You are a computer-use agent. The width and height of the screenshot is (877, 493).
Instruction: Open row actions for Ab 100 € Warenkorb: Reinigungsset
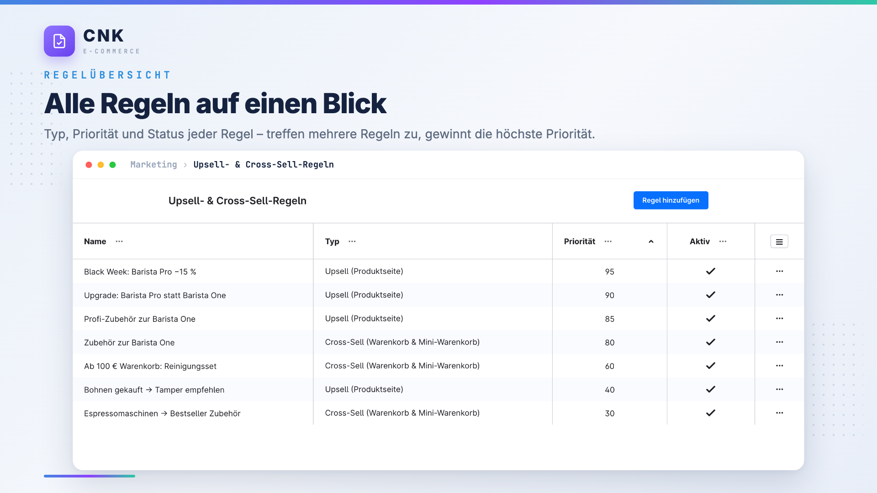tap(779, 366)
